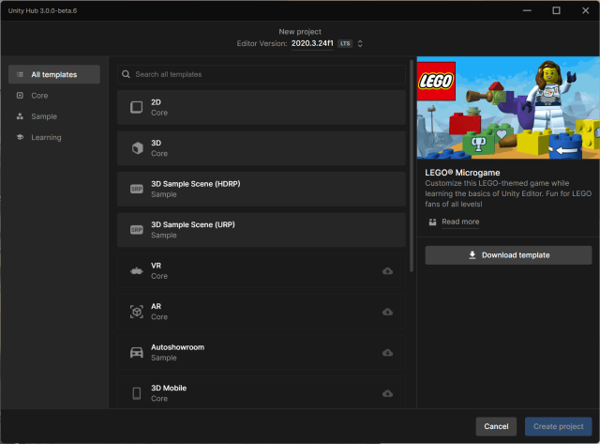The image size is (600, 444).
Task: Click the LEGO Microgame preview image
Action: [508, 108]
